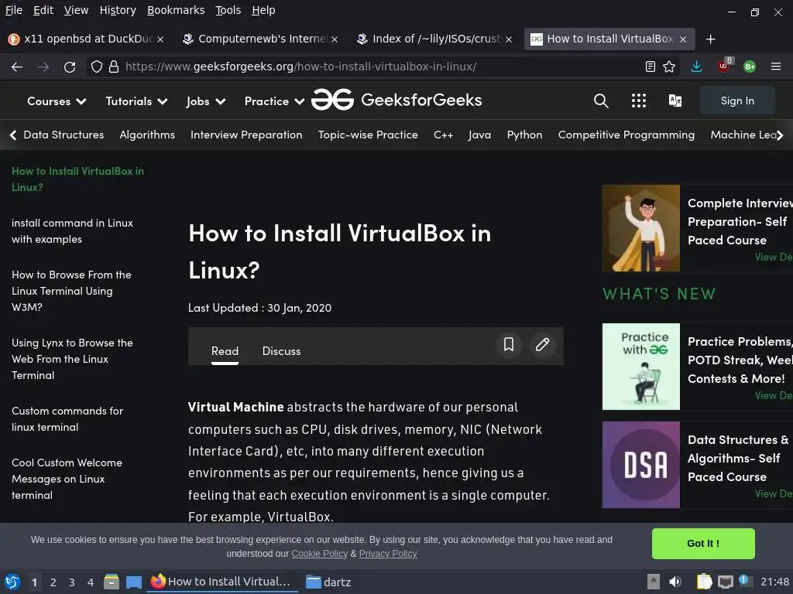This screenshot has height=594, width=793.
Task: Toggle reader view icon in the address bar
Action: tap(651, 67)
